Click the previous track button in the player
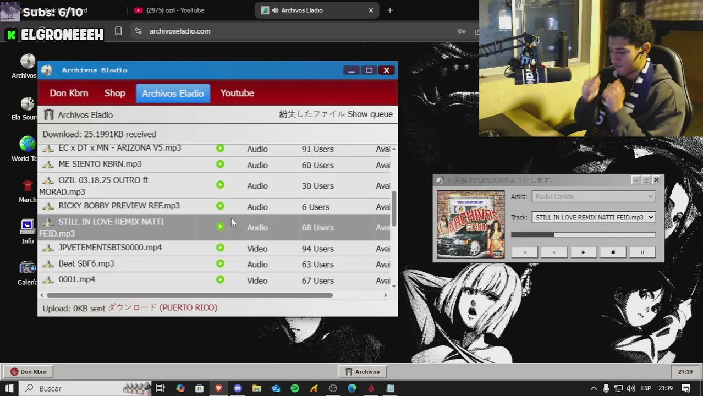The height and width of the screenshot is (396, 703). 525,252
